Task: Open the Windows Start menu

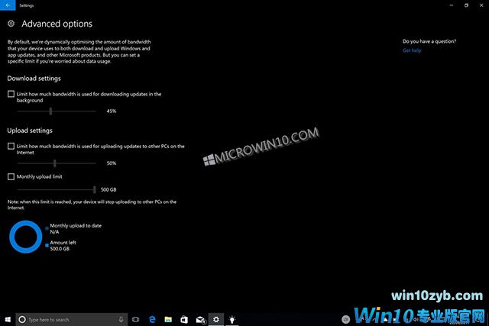Action: pyautogui.click(x=8, y=319)
